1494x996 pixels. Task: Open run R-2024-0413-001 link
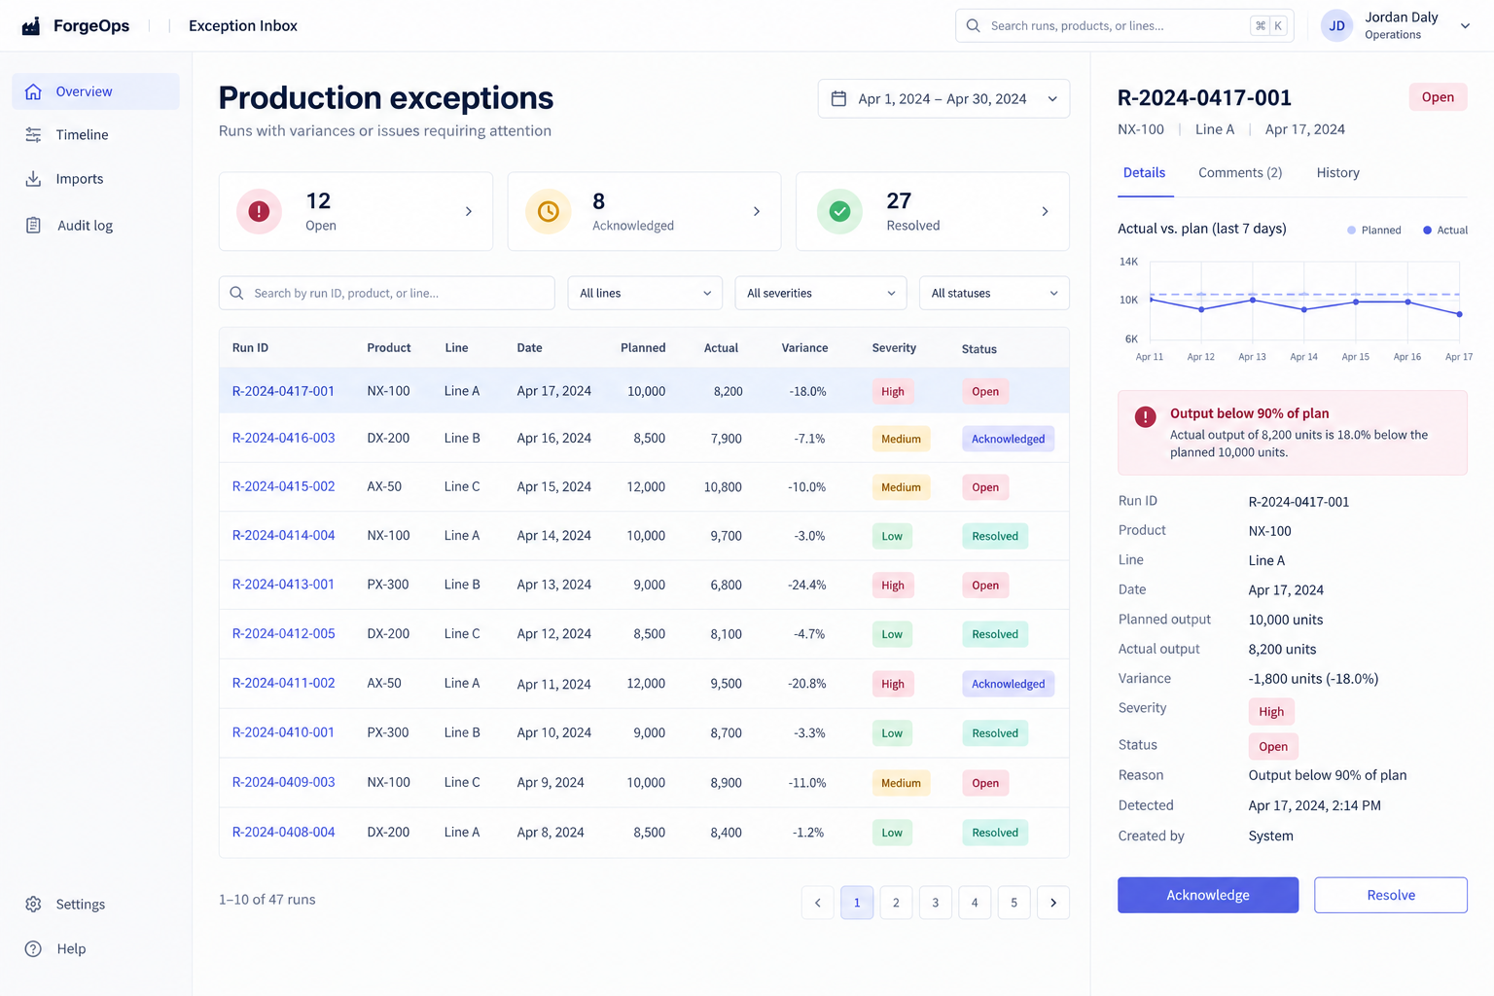click(283, 585)
